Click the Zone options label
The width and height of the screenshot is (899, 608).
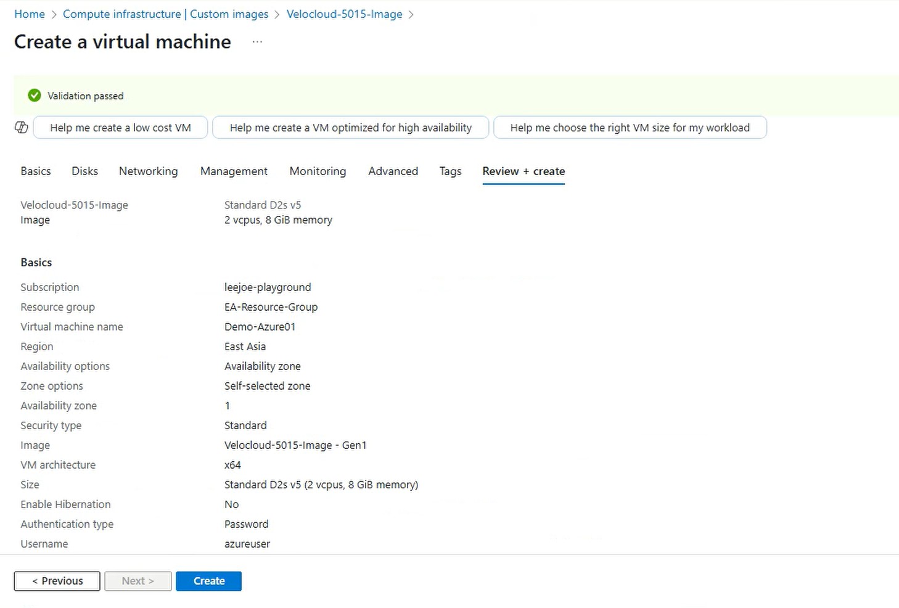click(x=52, y=386)
